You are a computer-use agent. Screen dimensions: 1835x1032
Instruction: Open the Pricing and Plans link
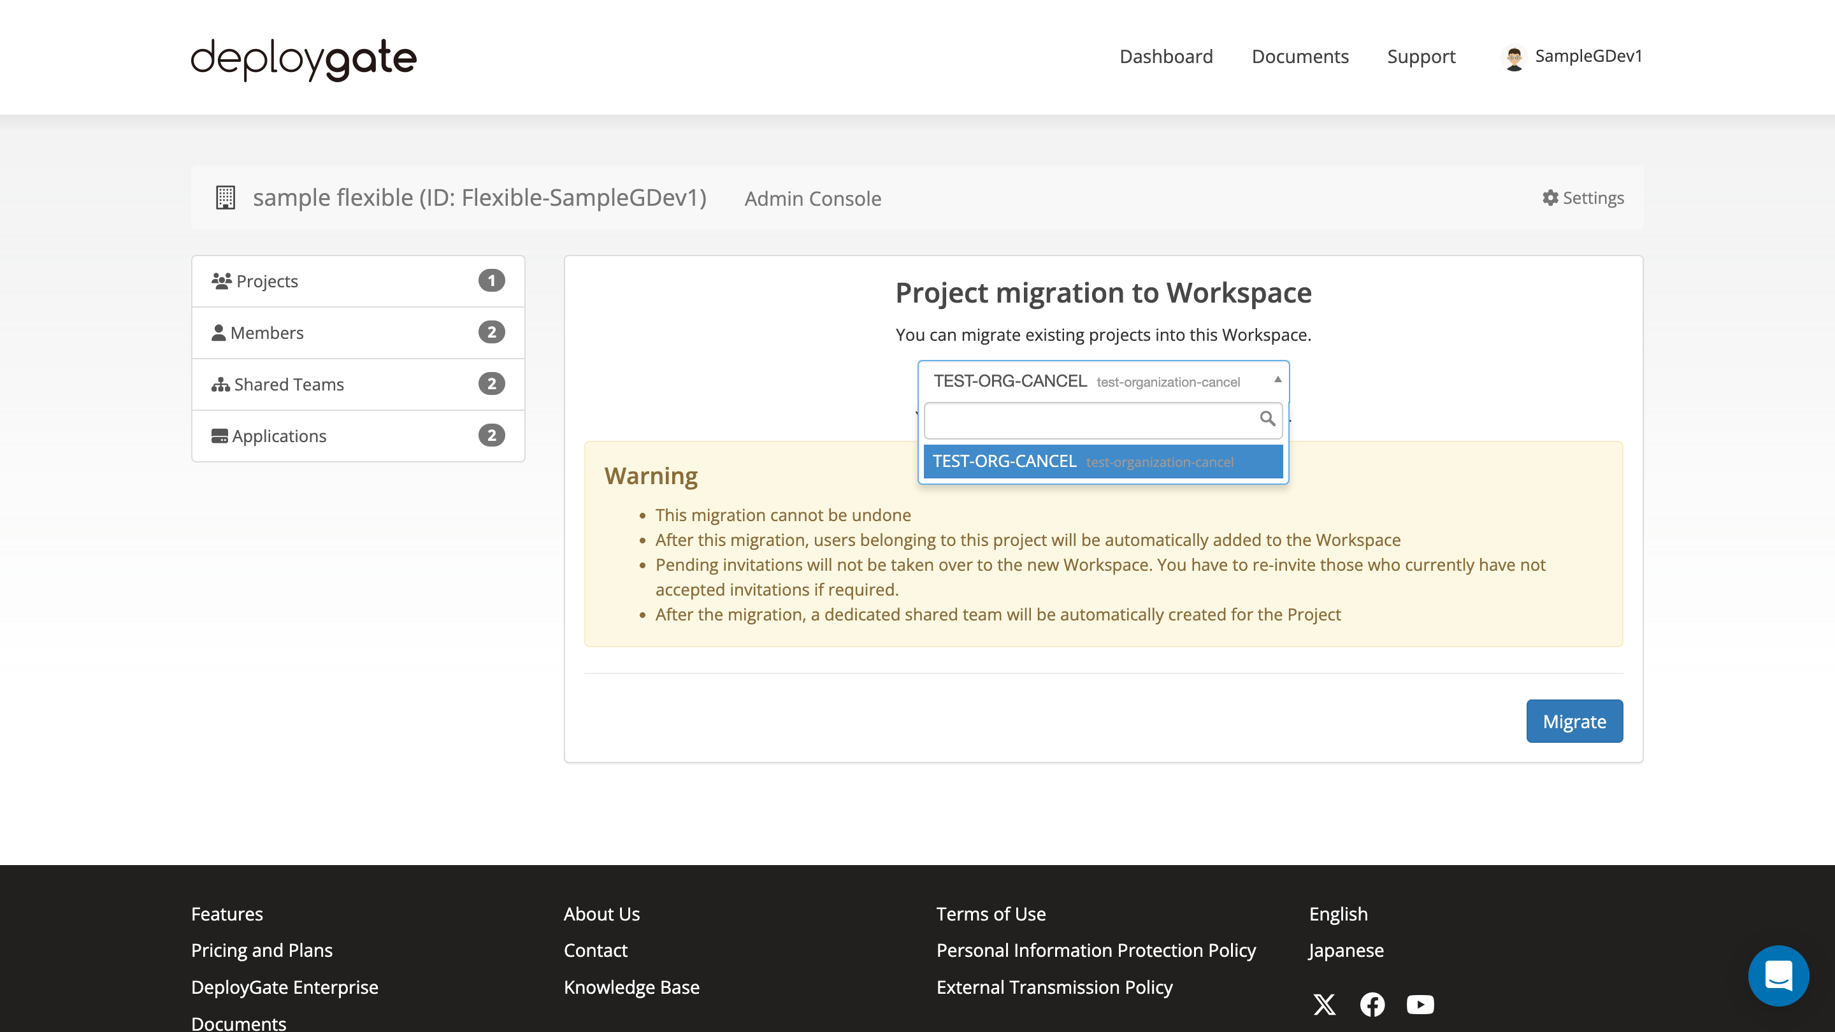[261, 950]
